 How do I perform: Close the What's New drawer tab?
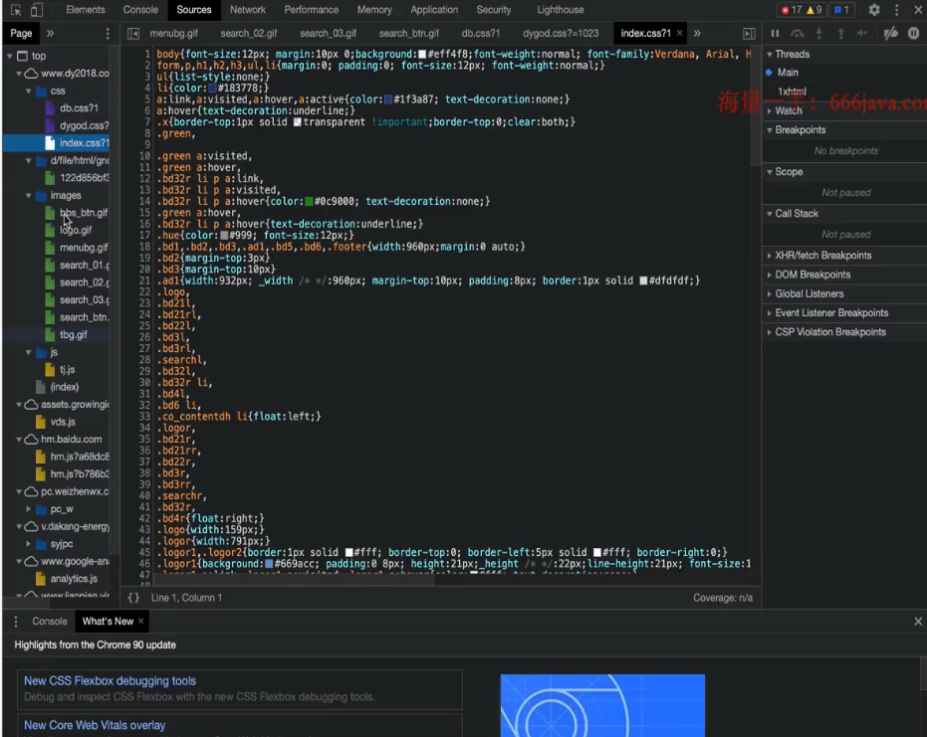tap(140, 621)
